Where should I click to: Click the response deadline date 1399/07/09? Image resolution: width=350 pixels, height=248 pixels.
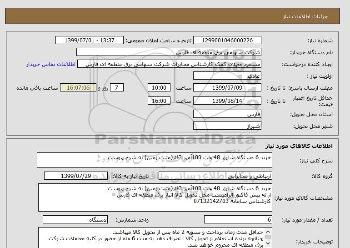(227, 87)
